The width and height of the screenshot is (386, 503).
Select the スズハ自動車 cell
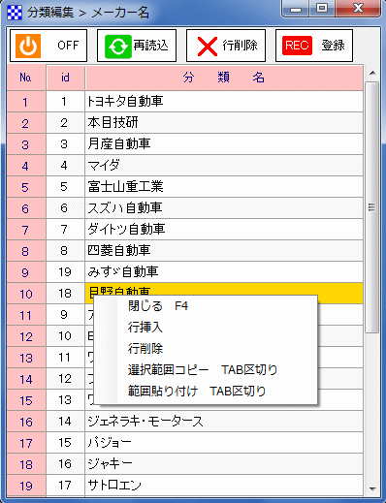click(224, 208)
